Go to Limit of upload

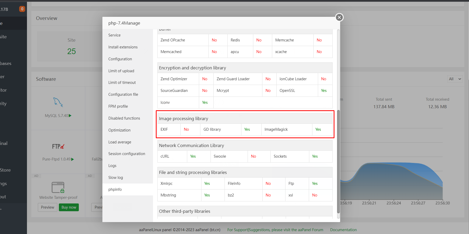click(x=128, y=71)
